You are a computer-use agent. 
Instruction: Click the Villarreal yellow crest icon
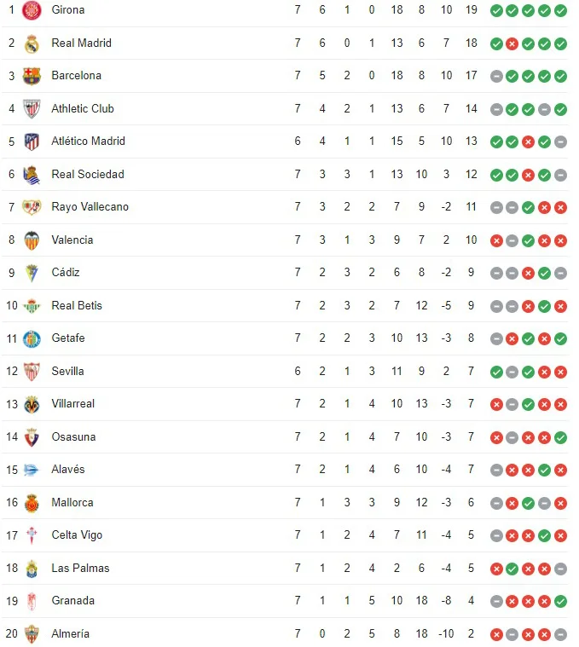pyautogui.click(x=32, y=405)
